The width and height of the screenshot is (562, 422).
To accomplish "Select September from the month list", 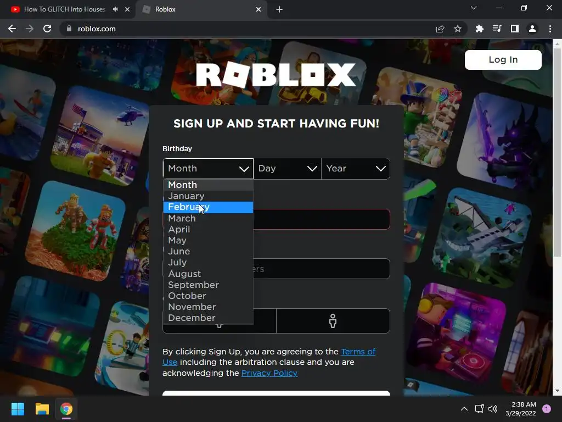I will coord(208,285).
